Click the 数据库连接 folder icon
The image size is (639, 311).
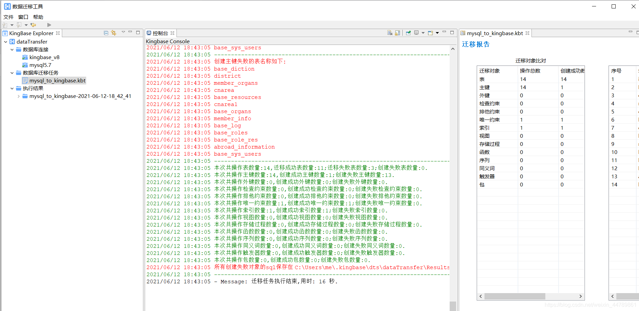(19, 50)
